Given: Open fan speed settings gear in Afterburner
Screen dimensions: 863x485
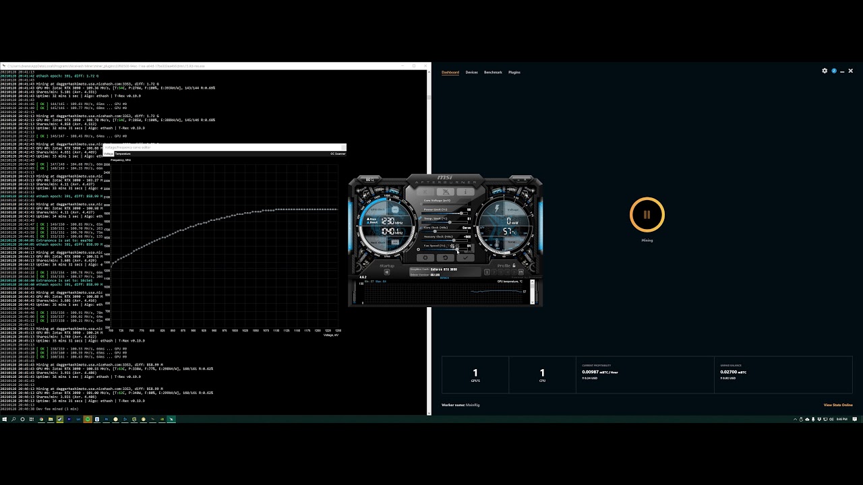Looking at the screenshot, I should (x=418, y=249).
